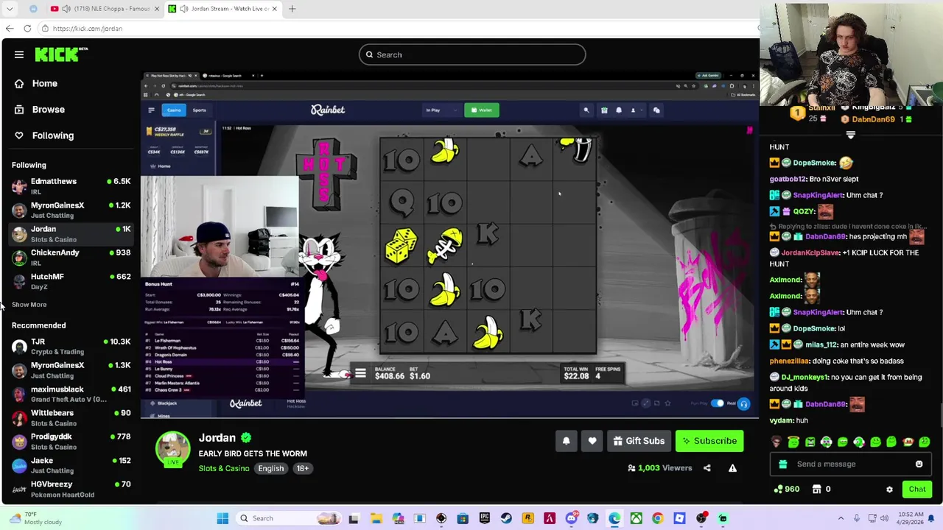Open emoji picker in message box
Screen dimensions: 943x530
click(919, 464)
